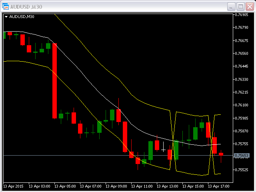Click the 13 Apr 07:00 time label
Image resolution: width=256 pixels, height=192 pixels.
click(x=91, y=186)
